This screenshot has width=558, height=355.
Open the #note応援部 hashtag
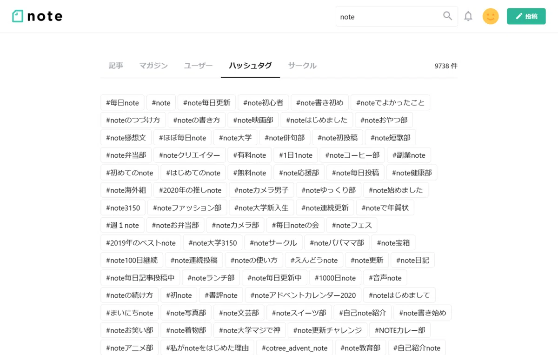(299, 173)
